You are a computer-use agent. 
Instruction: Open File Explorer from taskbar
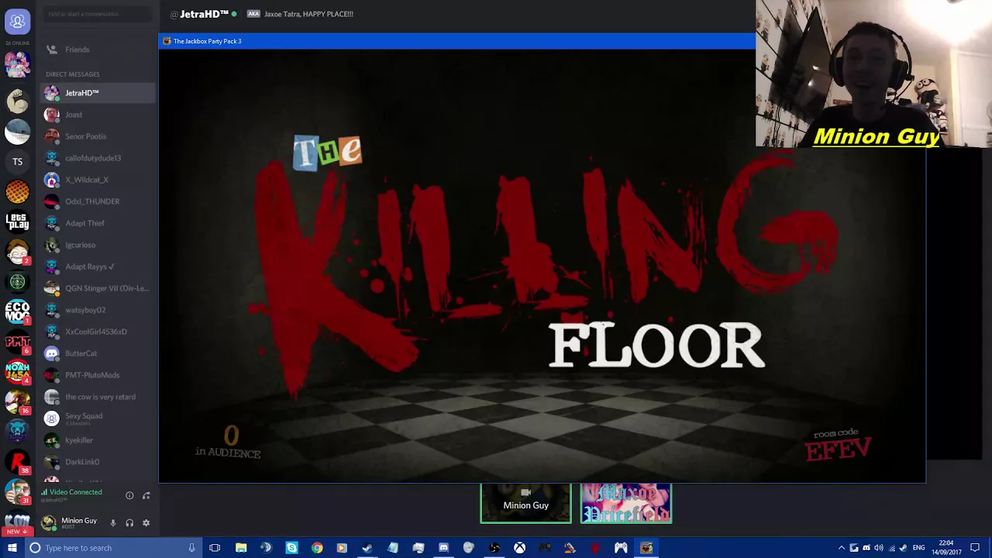[241, 548]
